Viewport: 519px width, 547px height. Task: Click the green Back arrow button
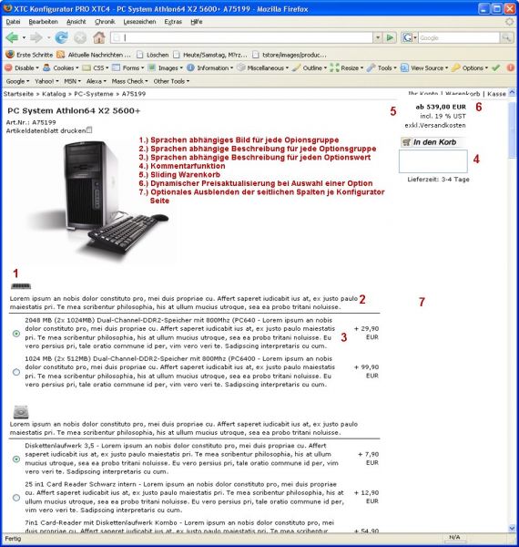tap(12, 37)
